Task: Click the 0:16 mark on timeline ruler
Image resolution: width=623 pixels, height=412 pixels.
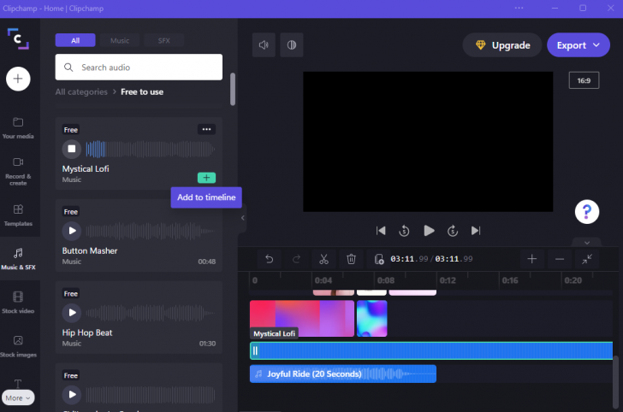Action: [510, 280]
